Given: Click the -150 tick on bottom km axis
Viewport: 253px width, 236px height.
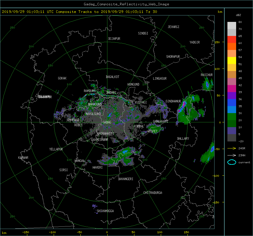Looking at the screenshot, I should pos(26,232).
